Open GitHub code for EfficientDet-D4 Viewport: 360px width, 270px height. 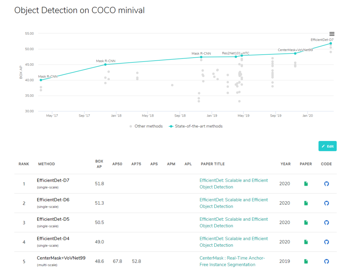(326, 242)
